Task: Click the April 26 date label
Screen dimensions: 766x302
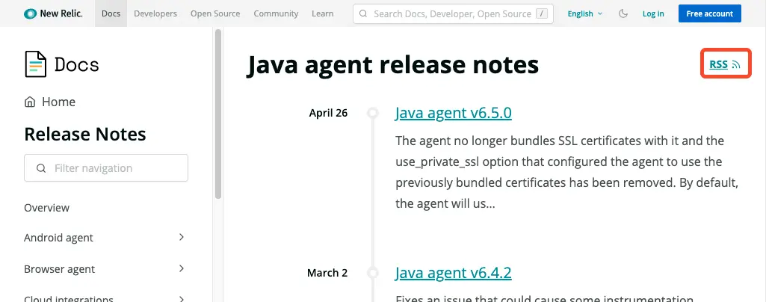Action: (328, 113)
